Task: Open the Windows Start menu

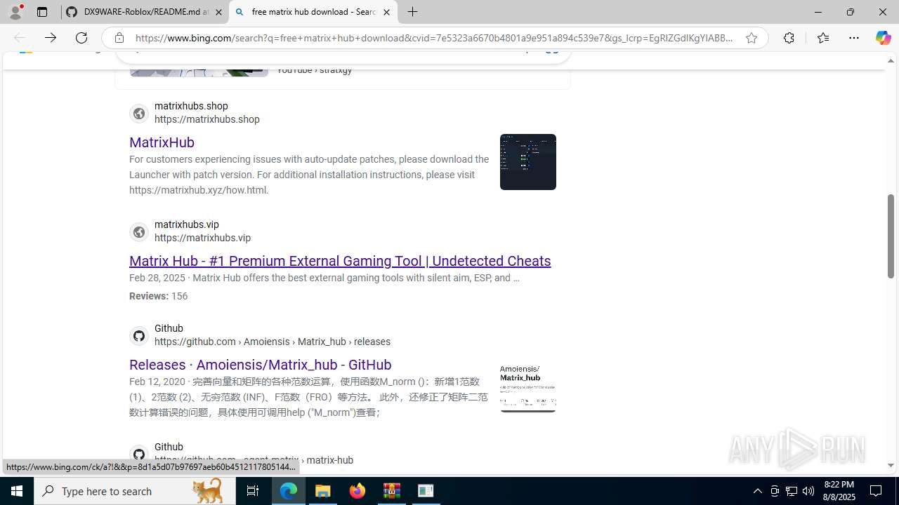Action: (x=17, y=491)
